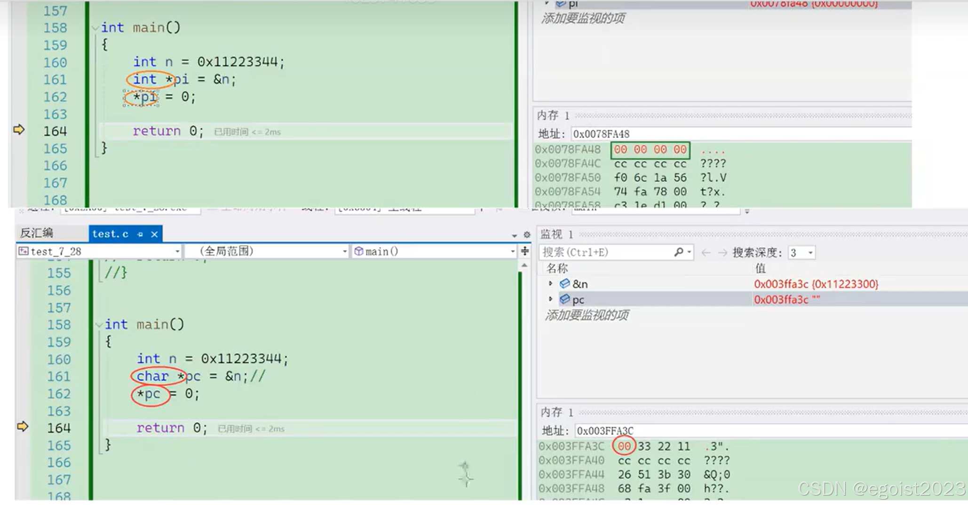Click value 0x003ffa3c {0x11223300}
The width and height of the screenshot is (968, 505).
[816, 284]
